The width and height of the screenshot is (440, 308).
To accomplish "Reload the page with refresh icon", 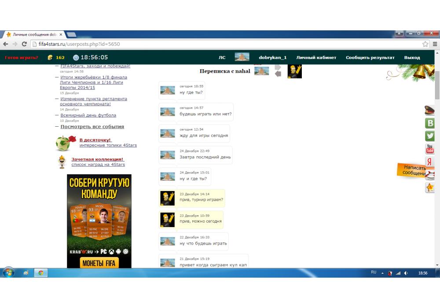I will tap(24, 44).
